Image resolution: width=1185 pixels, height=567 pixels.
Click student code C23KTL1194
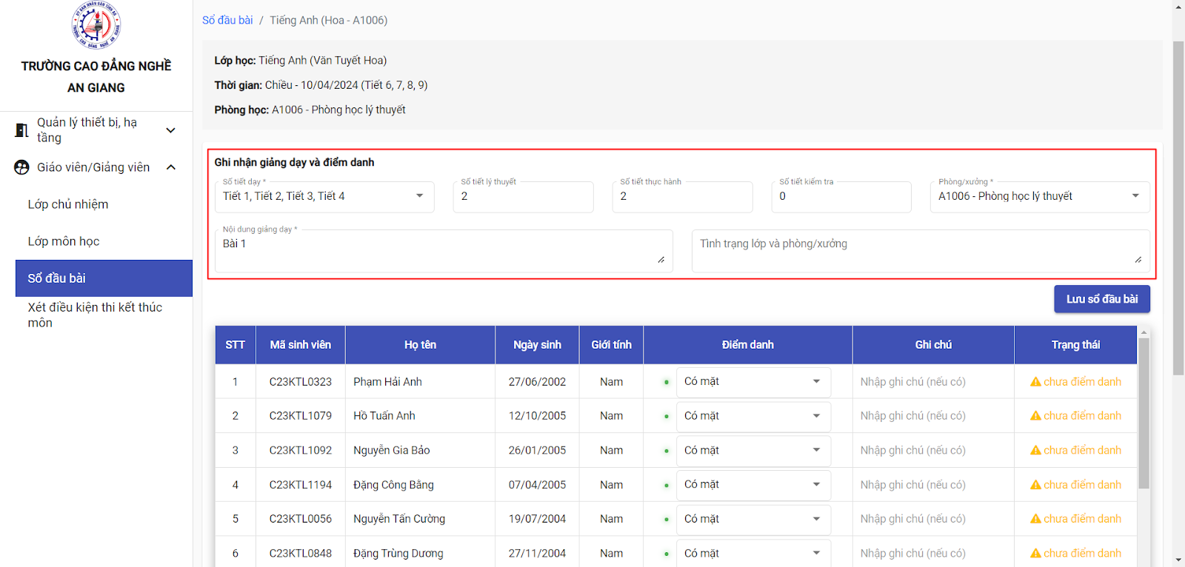point(301,485)
